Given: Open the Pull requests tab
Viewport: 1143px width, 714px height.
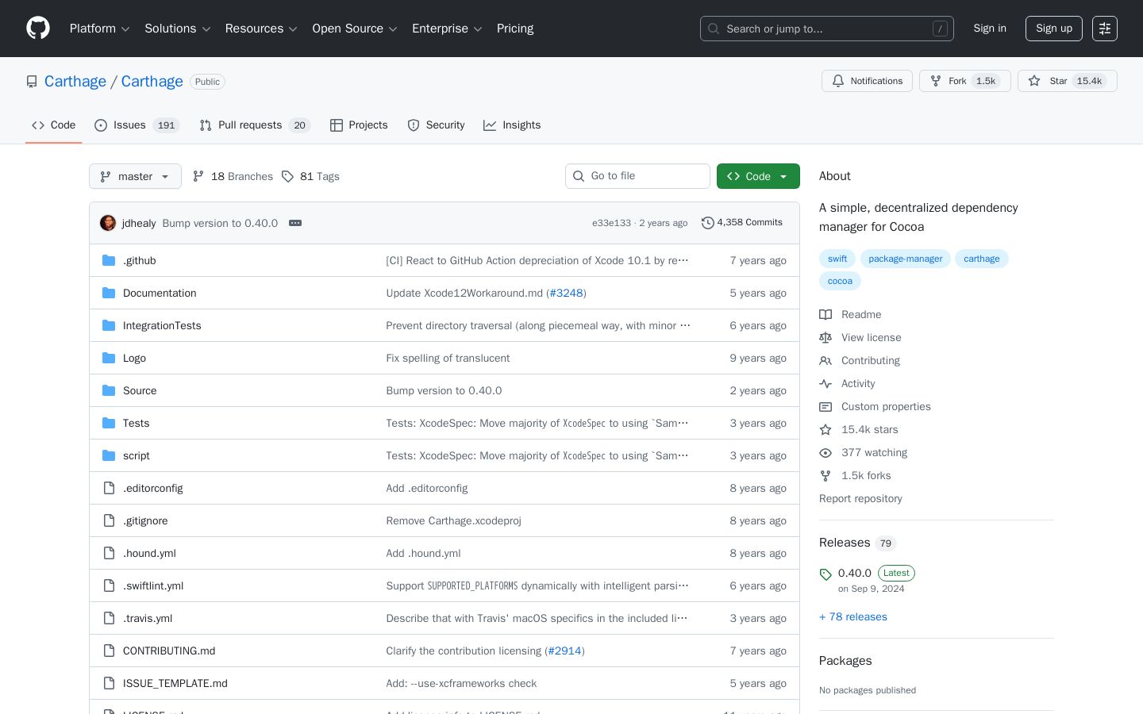Looking at the screenshot, I should (255, 125).
